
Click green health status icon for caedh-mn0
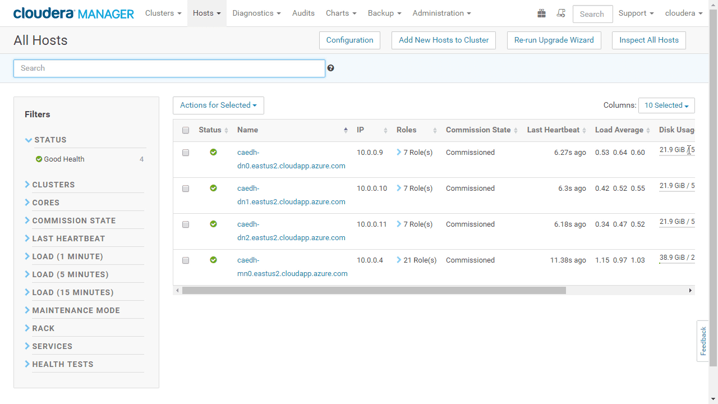coord(213,260)
